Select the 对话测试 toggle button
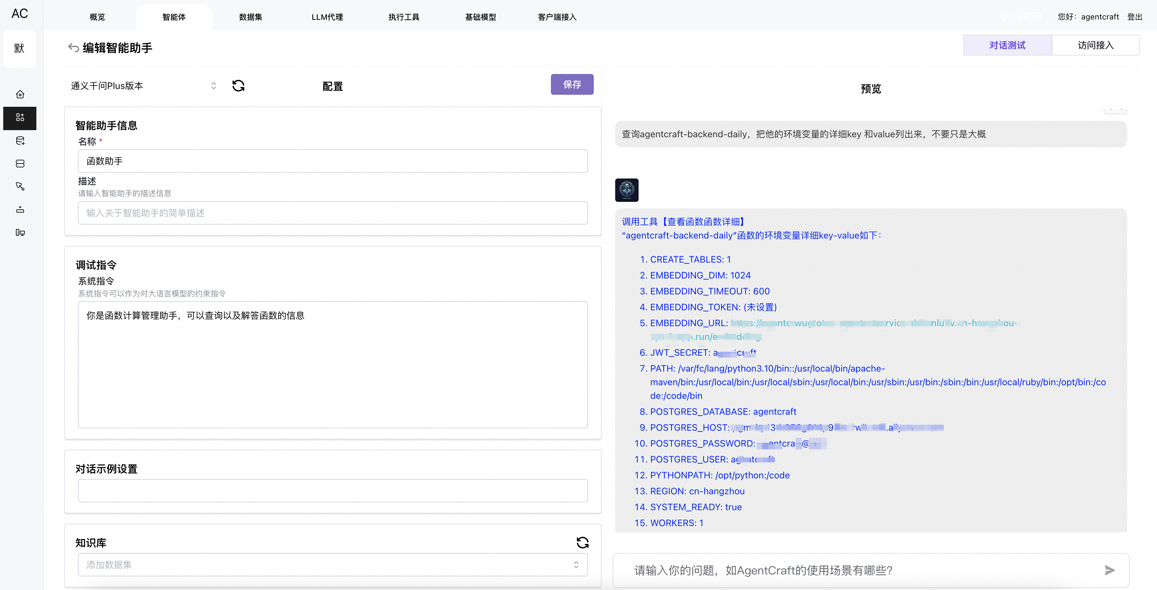The height and width of the screenshot is (590, 1157). click(x=1007, y=45)
